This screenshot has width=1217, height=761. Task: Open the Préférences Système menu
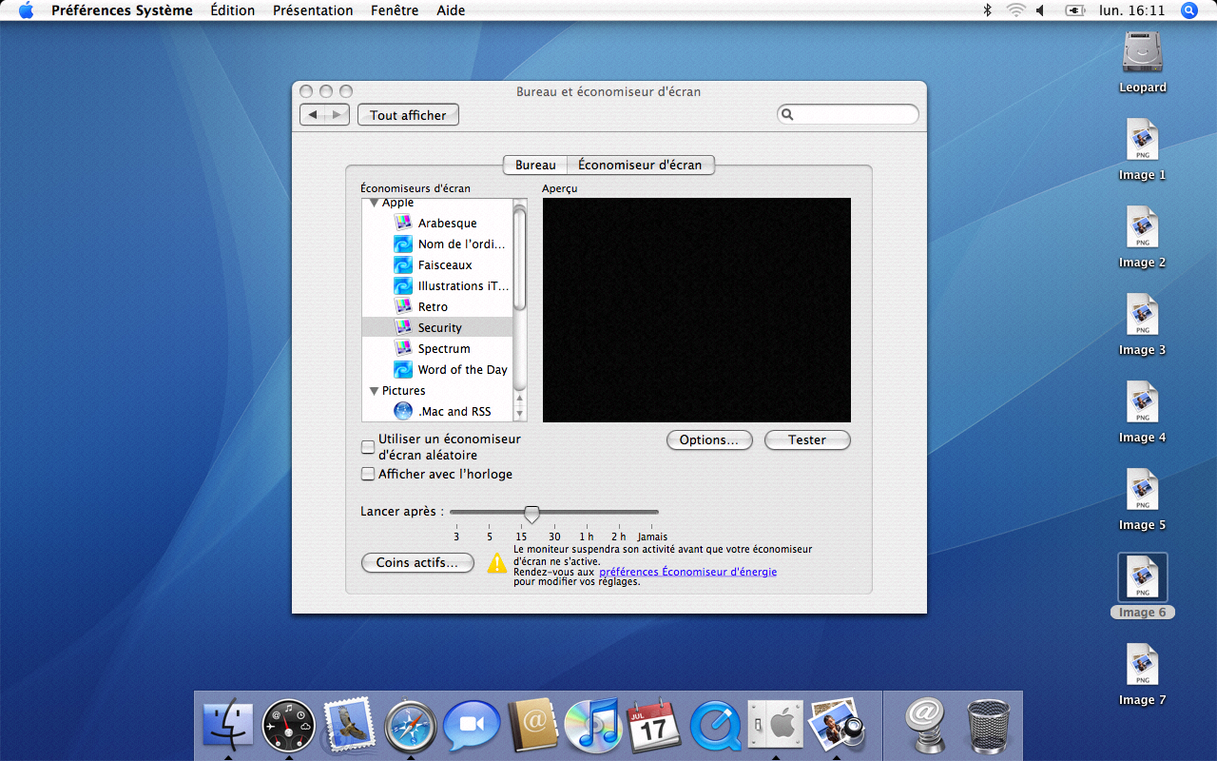(122, 10)
